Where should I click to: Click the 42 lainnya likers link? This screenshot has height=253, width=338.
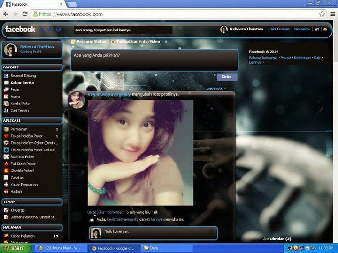point(154,219)
